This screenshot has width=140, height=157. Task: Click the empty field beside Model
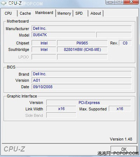114,35
